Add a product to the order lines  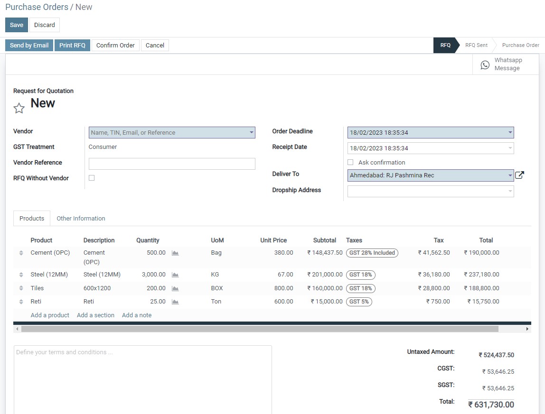[50, 315]
